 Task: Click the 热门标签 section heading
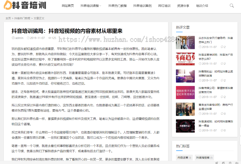pyautogui.click(x=183, y=146)
